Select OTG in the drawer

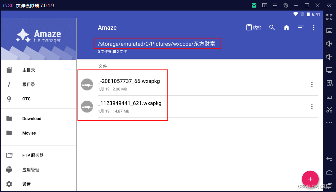39,99
